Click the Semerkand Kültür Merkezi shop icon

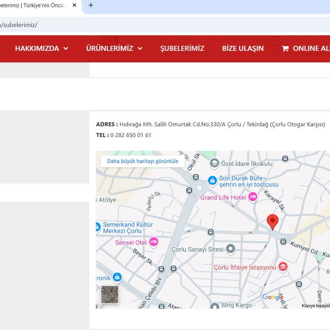(98, 227)
